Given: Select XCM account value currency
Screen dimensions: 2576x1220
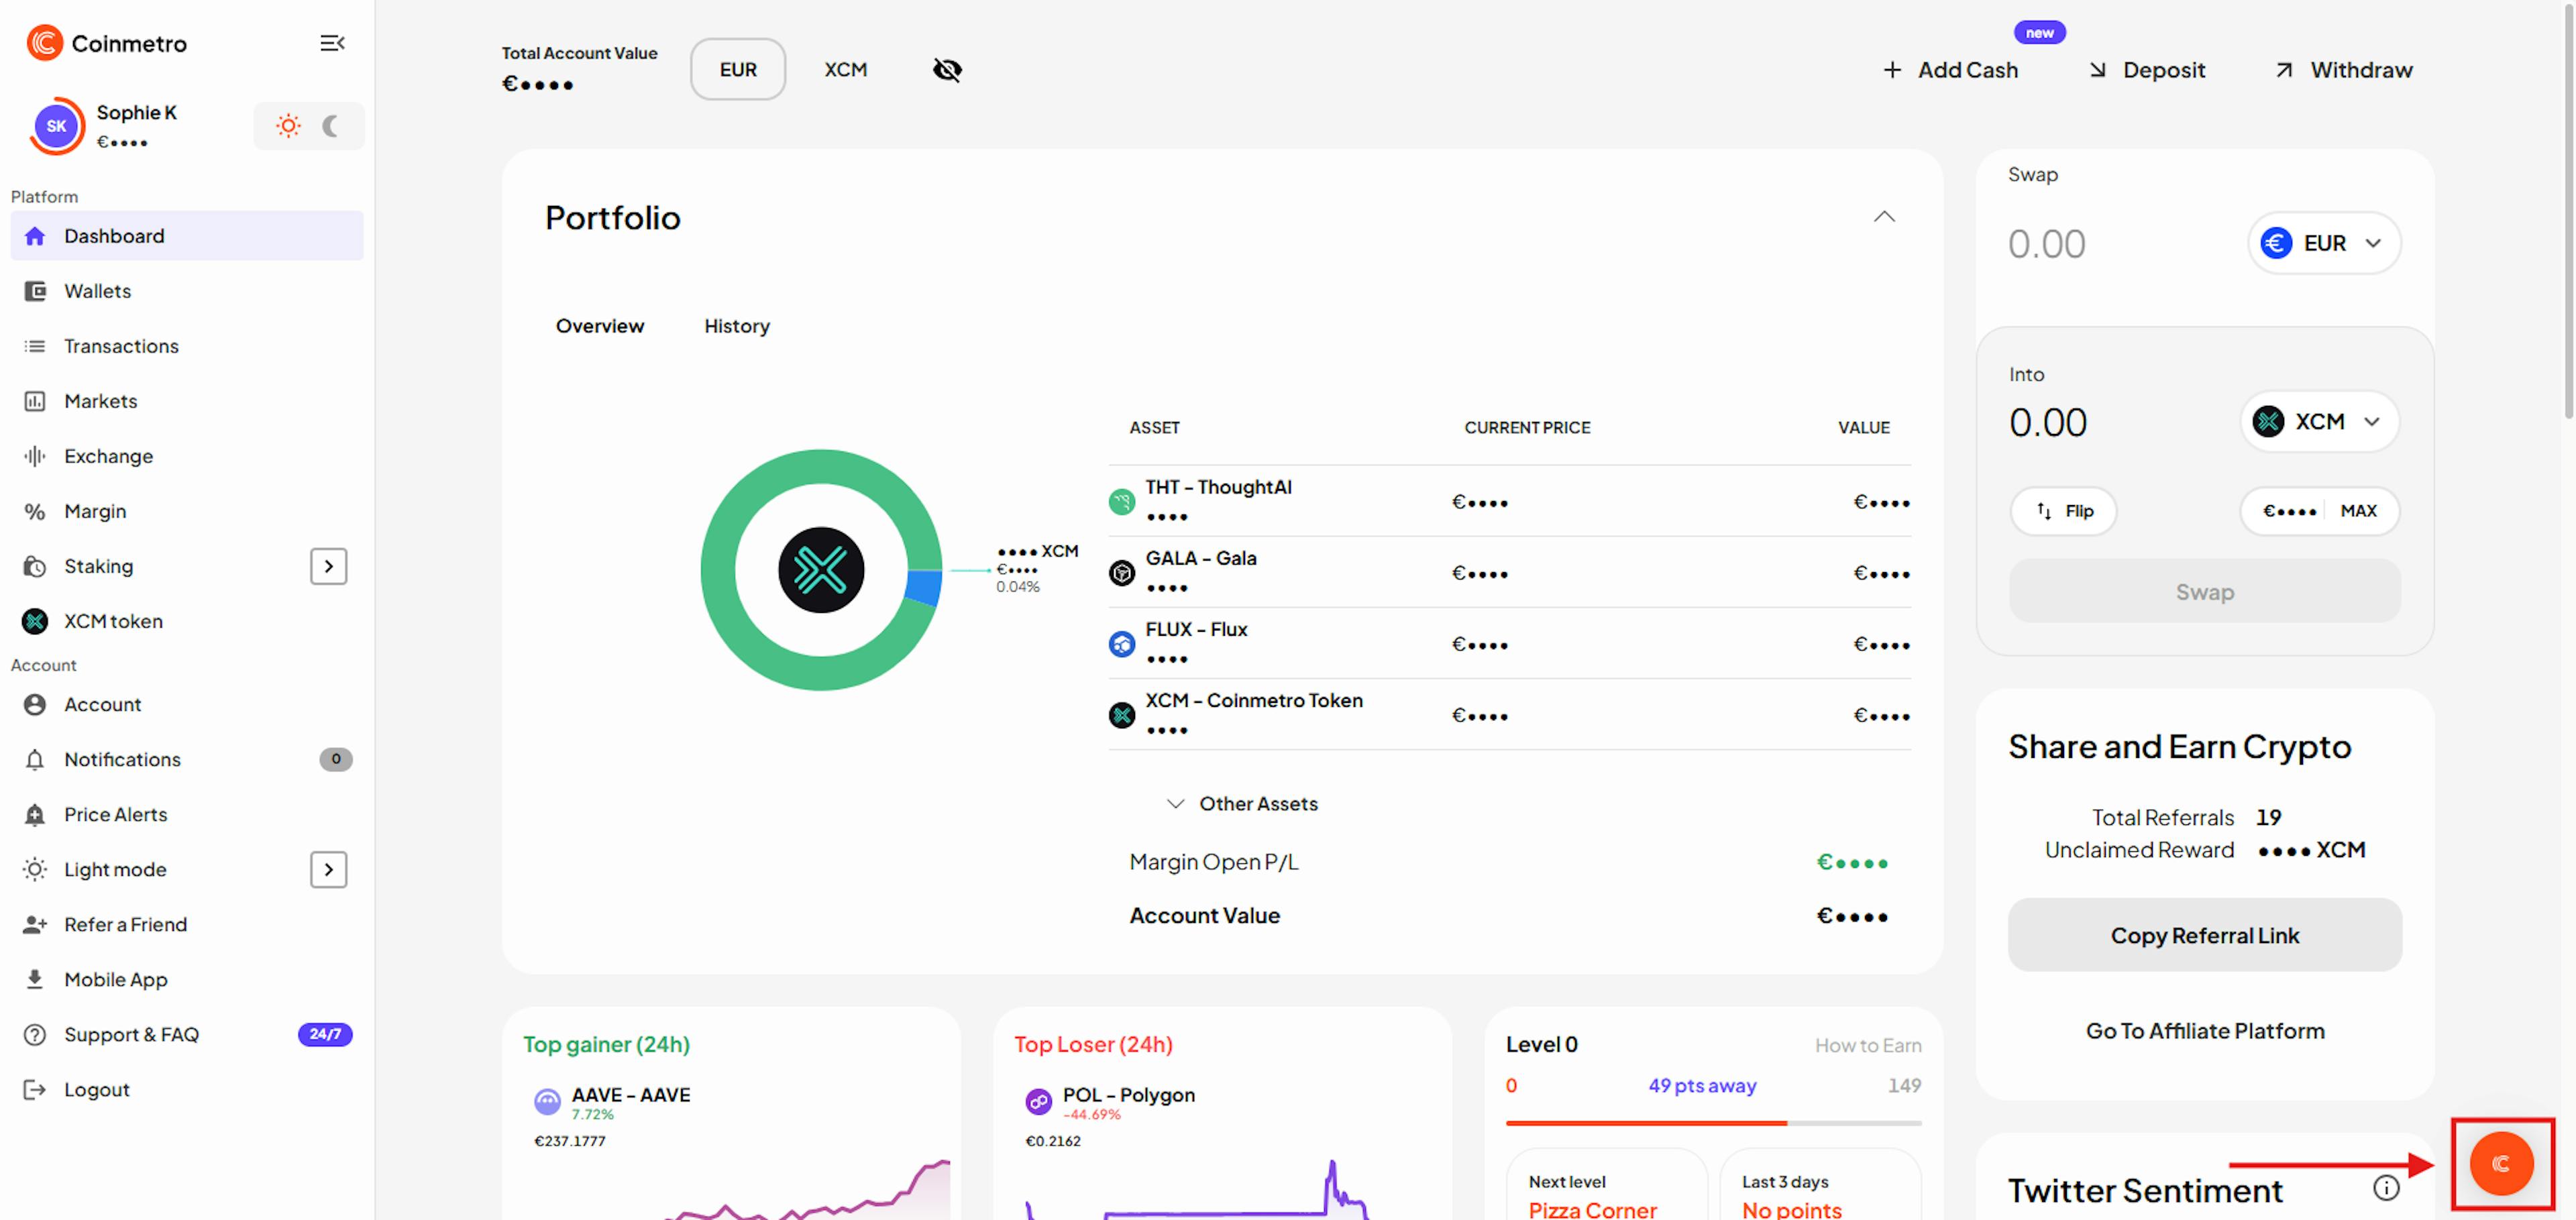Looking at the screenshot, I should (x=845, y=70).
